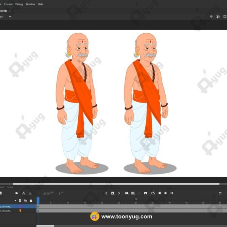227x227 pixels.
Task: Open the Window menu
Action: point(30,4)
